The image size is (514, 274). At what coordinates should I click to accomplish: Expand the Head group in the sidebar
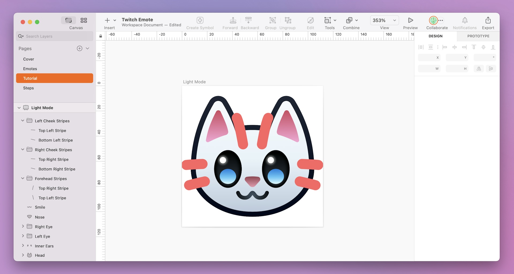tap(23, 255)
